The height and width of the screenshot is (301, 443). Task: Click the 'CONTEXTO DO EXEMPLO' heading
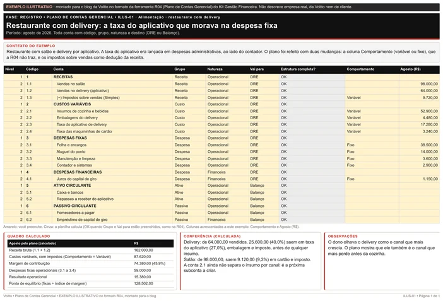tap(31, 46)
